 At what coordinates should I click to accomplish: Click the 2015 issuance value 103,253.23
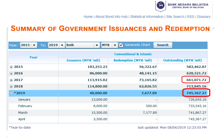coord(97,67)
